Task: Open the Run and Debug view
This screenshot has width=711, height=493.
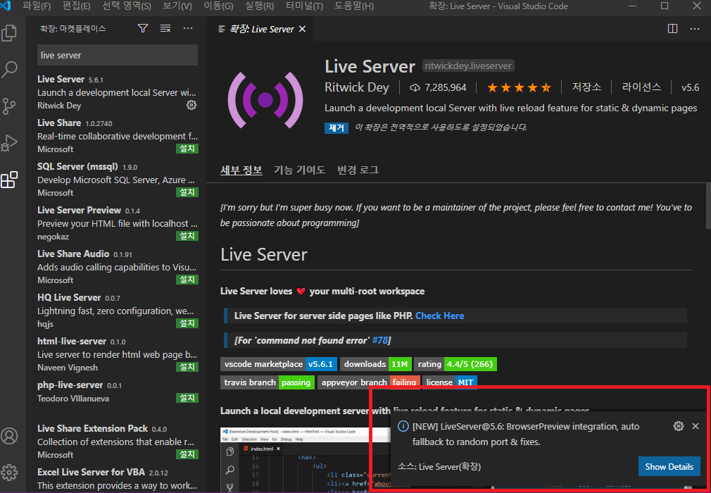Action: point(9,142)
